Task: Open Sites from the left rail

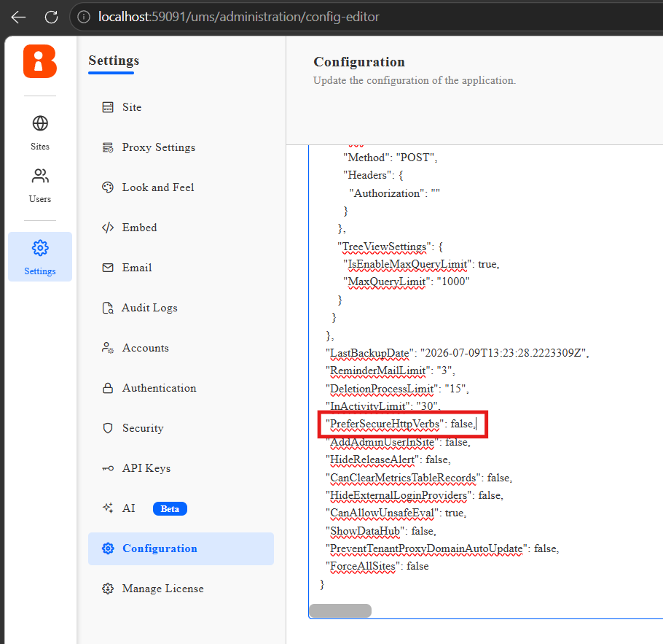Action: pyautogui.click(x=40, y=133)
